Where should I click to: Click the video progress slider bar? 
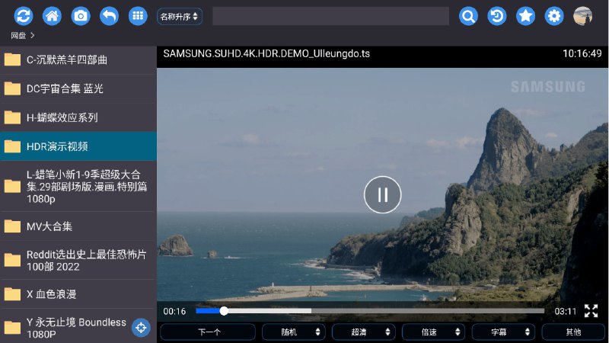[369, 311]
